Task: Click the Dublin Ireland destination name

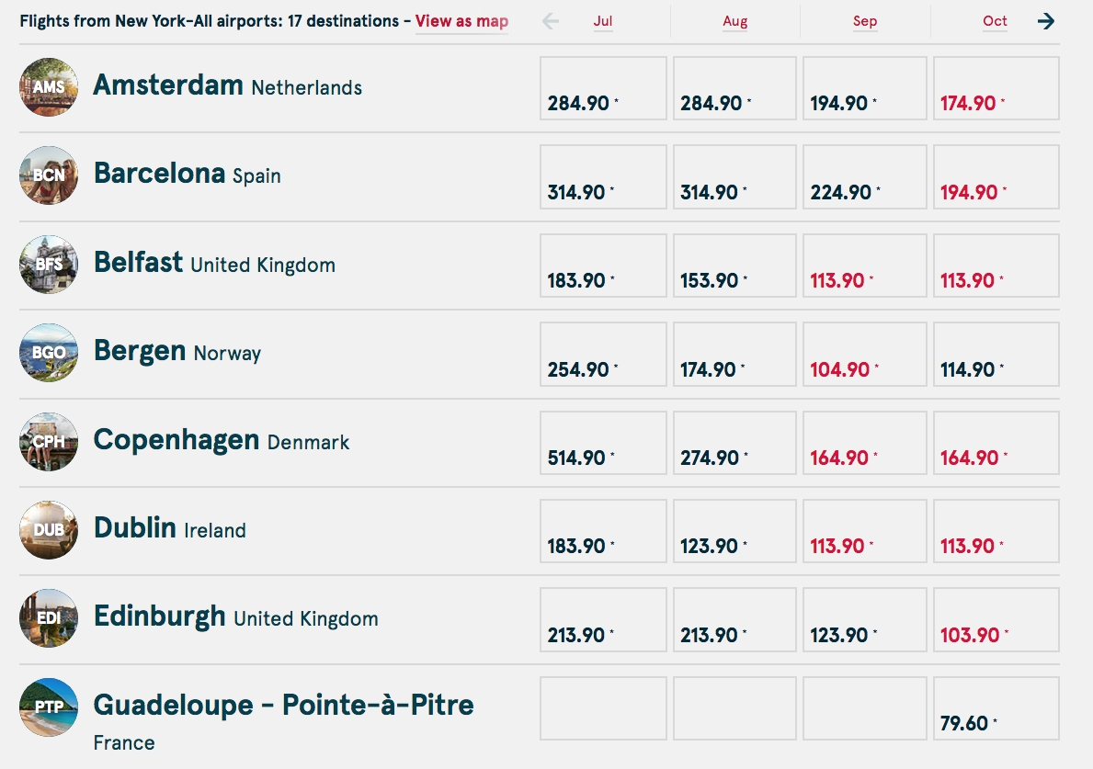Action: pyautogui.click(x=135, y=528)
